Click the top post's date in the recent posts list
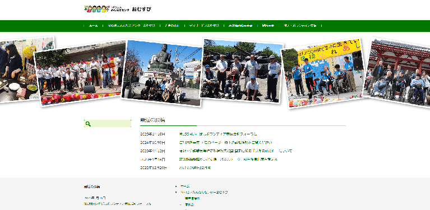Screen dimensions: 430x210 click(x=152, y=134)
